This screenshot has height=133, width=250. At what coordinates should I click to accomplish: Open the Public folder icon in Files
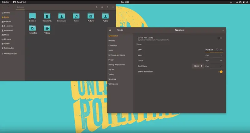tap(105, 16)
